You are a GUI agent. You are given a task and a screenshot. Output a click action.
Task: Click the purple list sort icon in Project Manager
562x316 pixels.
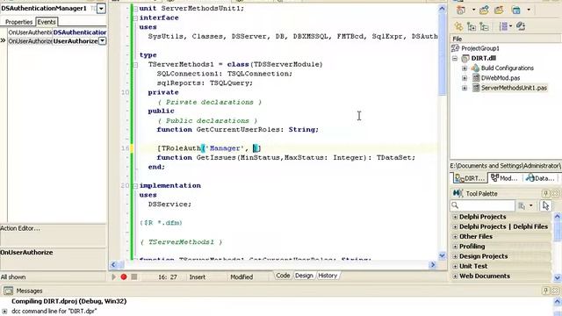tap(503, 26)
